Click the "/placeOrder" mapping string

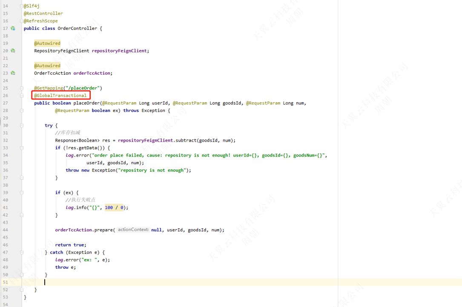pos(83,88)
